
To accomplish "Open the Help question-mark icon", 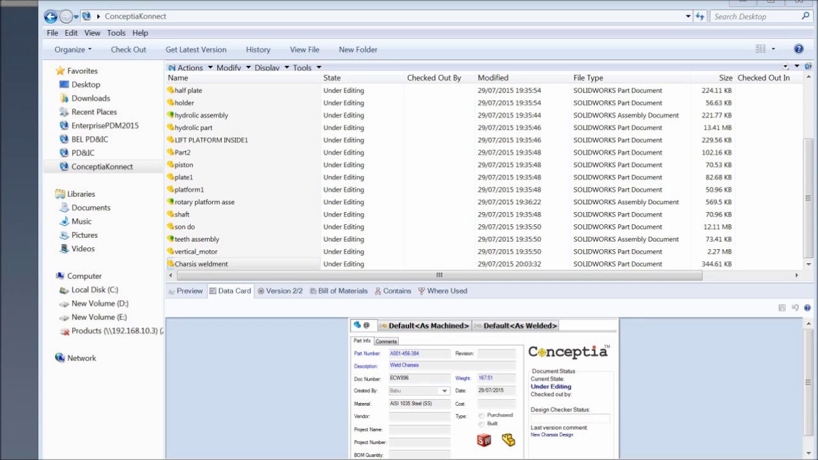I will click(798, 49).
